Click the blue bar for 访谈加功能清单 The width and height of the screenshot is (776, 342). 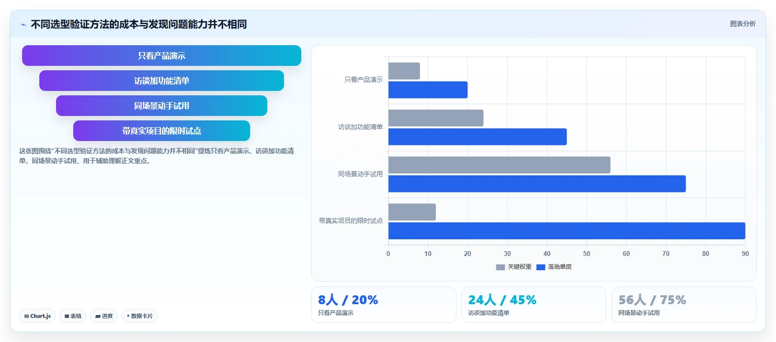click(x=477, y=137)
